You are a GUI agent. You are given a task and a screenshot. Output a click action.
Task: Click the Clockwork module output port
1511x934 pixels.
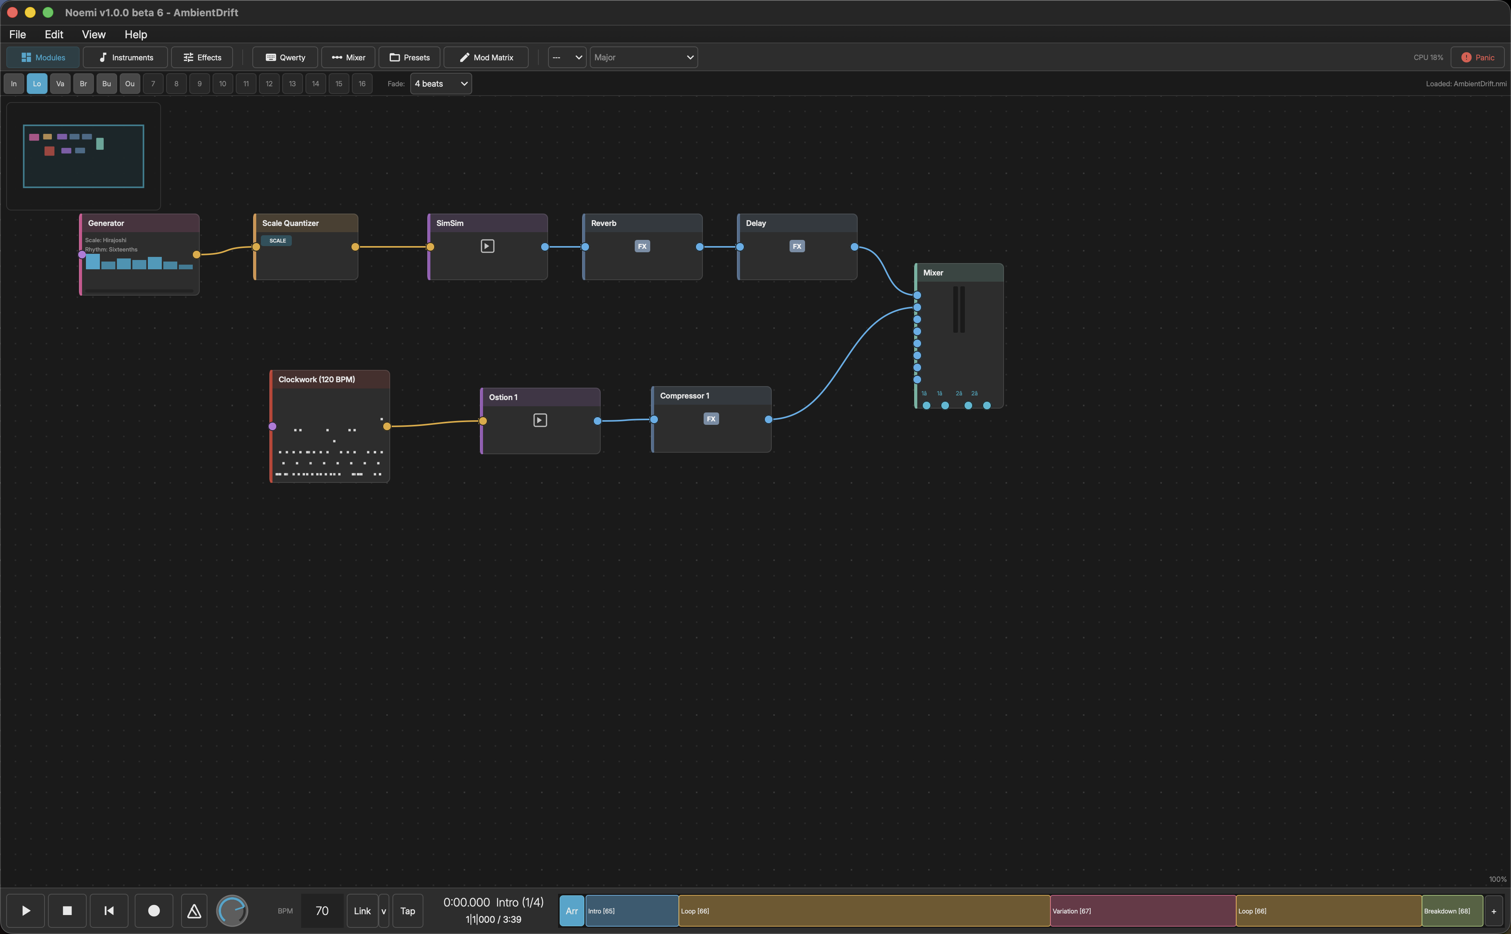click(387, 426)
